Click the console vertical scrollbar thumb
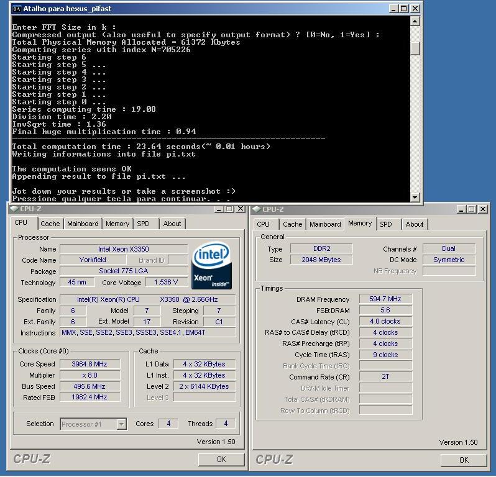This screenshot has height=477, width=496. [x=415, y=48]
